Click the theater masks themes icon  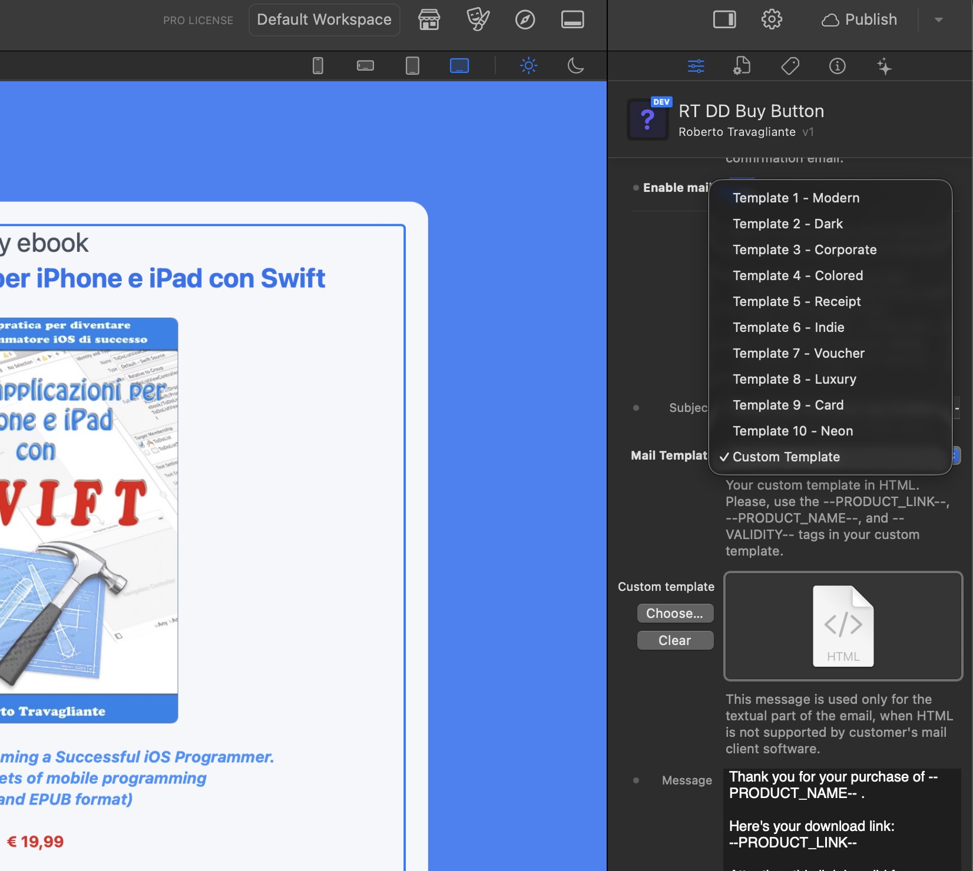[478, 20]
